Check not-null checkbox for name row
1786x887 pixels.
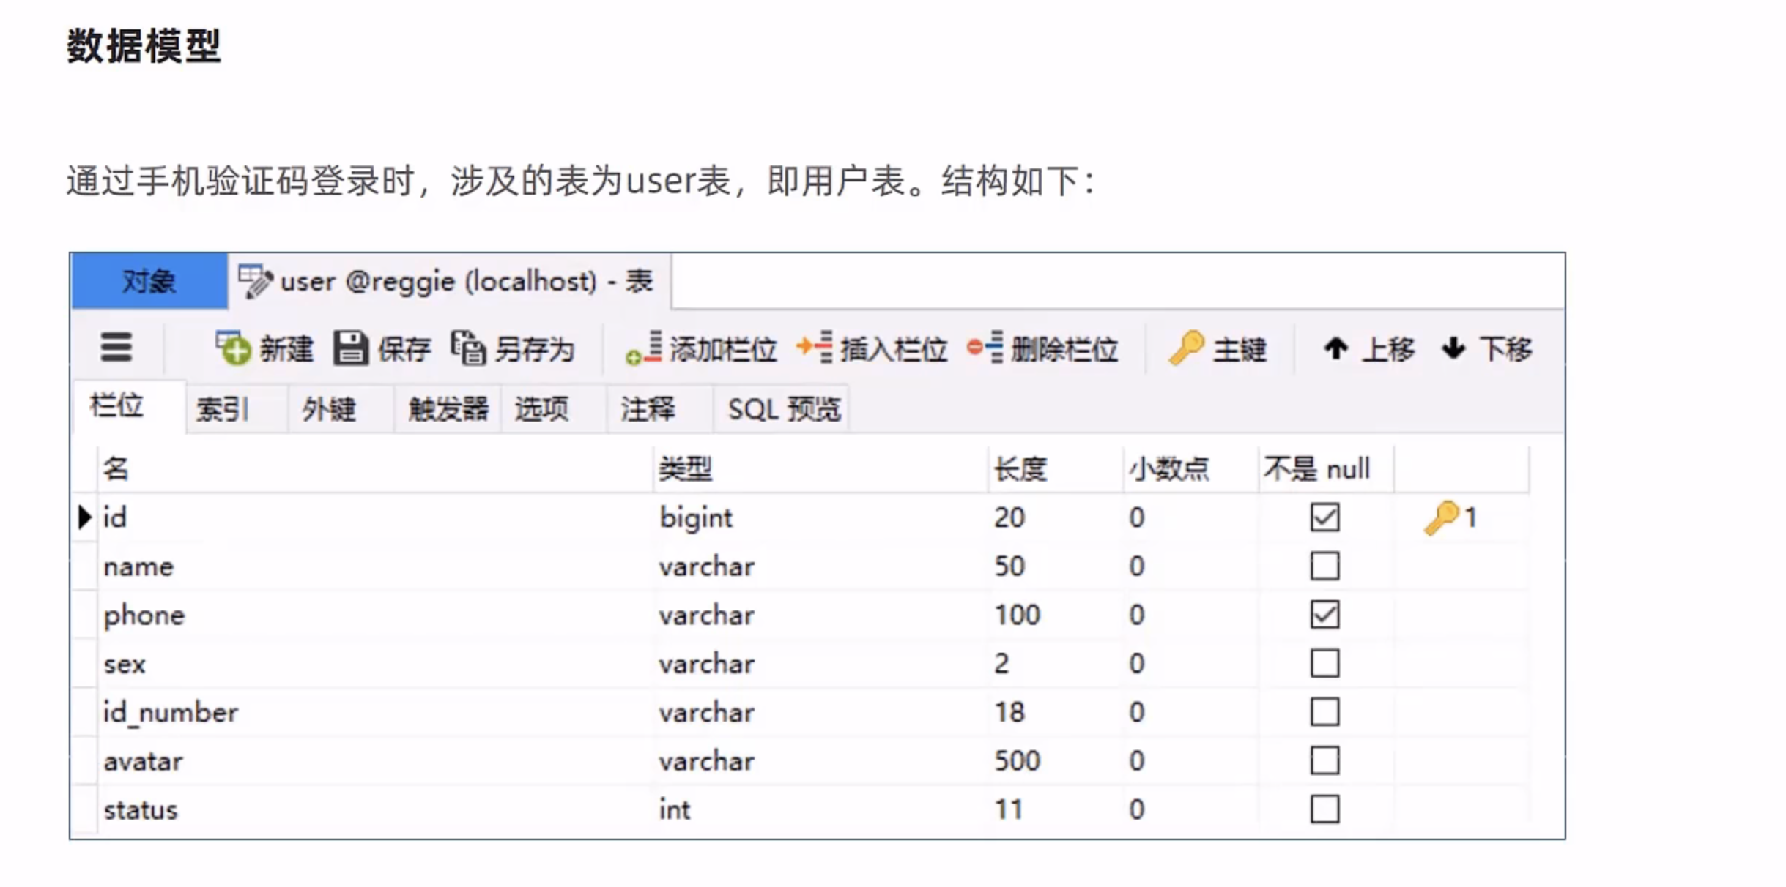point(1324,566)
